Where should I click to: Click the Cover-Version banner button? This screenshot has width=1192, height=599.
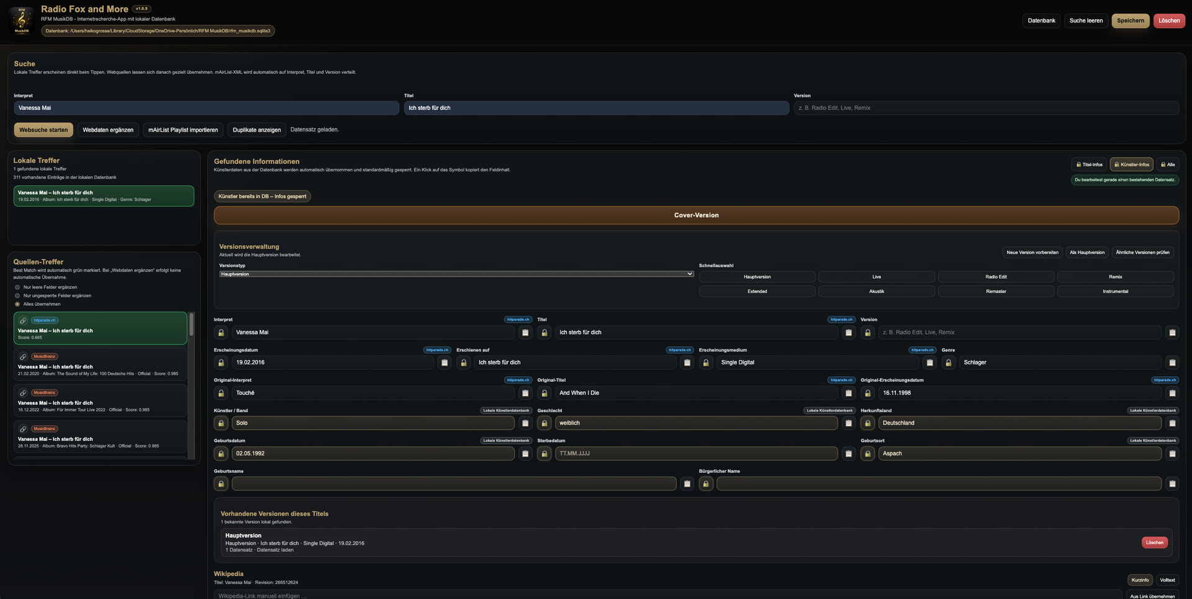696,215
